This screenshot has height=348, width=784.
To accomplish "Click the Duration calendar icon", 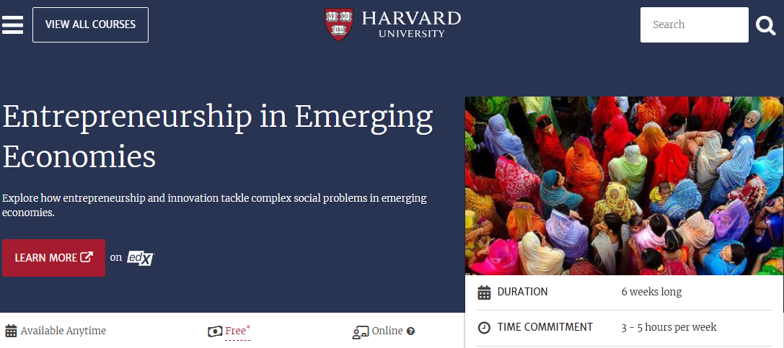I will 484,293.
